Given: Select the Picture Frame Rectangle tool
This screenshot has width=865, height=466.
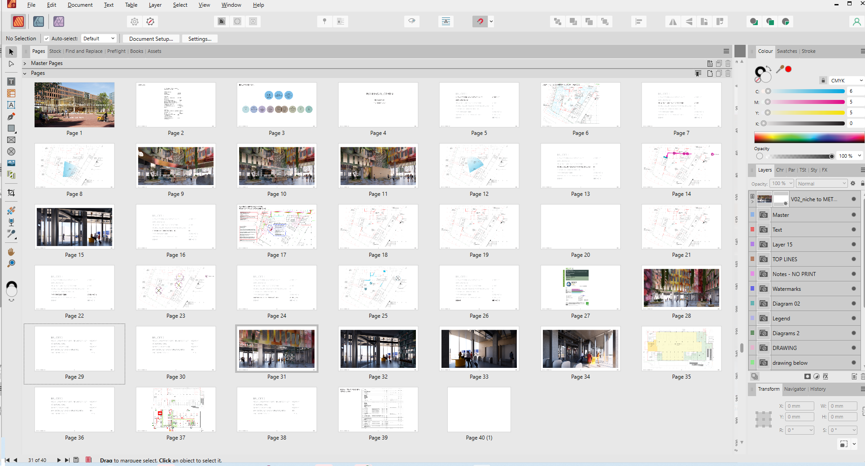Looking at the screenshot, I should 11,140.
